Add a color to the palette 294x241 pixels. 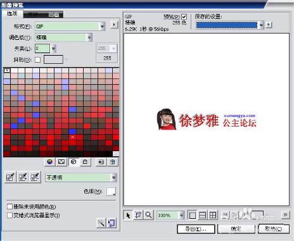coord(101,162)
